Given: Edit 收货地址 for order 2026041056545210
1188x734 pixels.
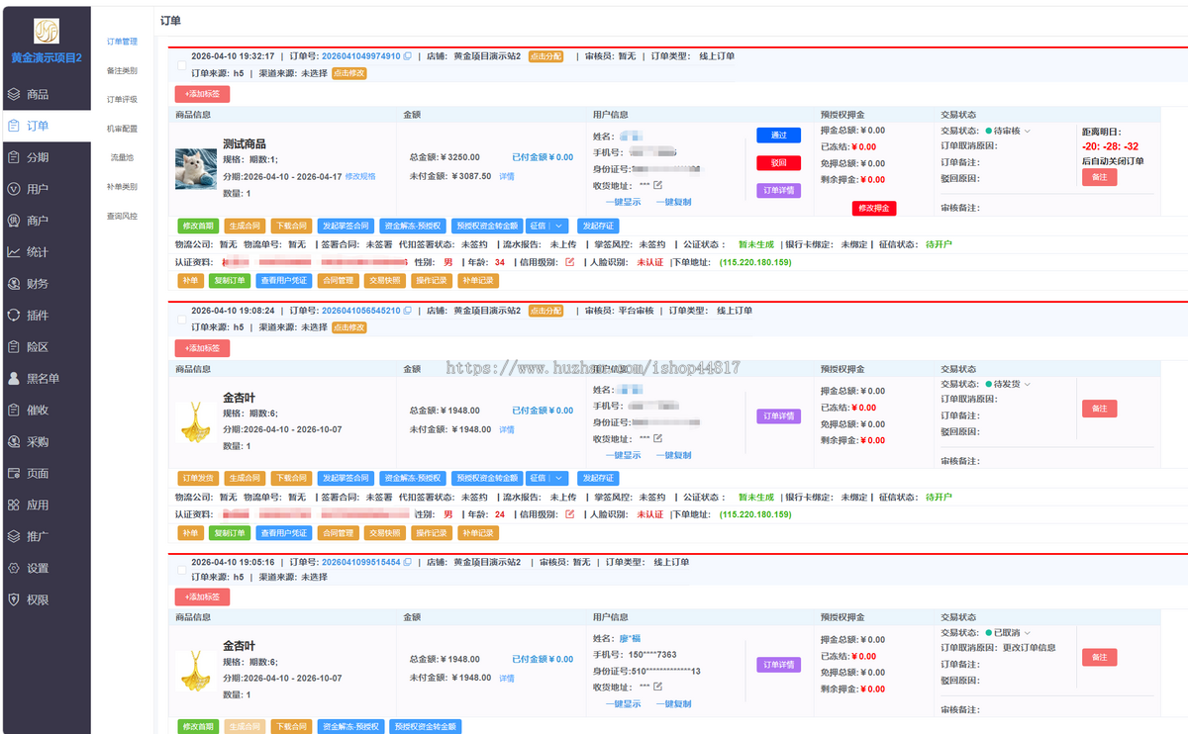Looking at the screenshot, I should 657,438.
